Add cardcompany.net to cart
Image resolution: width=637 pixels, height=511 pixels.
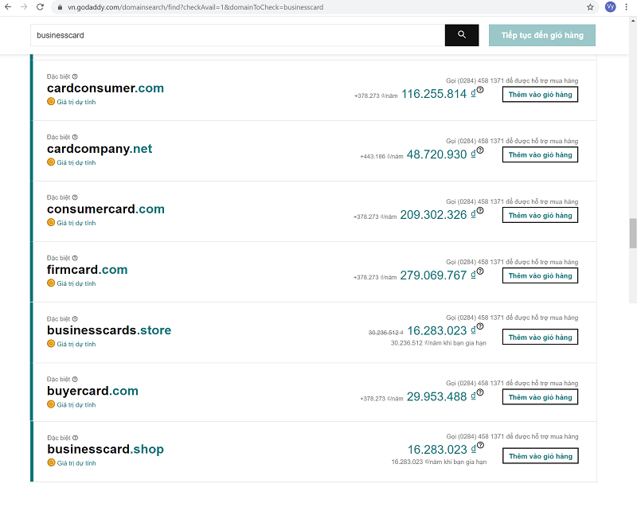(x=540, y=154)
